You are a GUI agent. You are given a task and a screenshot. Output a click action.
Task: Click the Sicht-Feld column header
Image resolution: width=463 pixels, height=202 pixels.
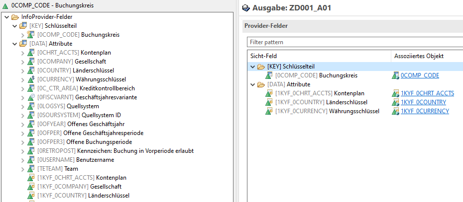319,56
